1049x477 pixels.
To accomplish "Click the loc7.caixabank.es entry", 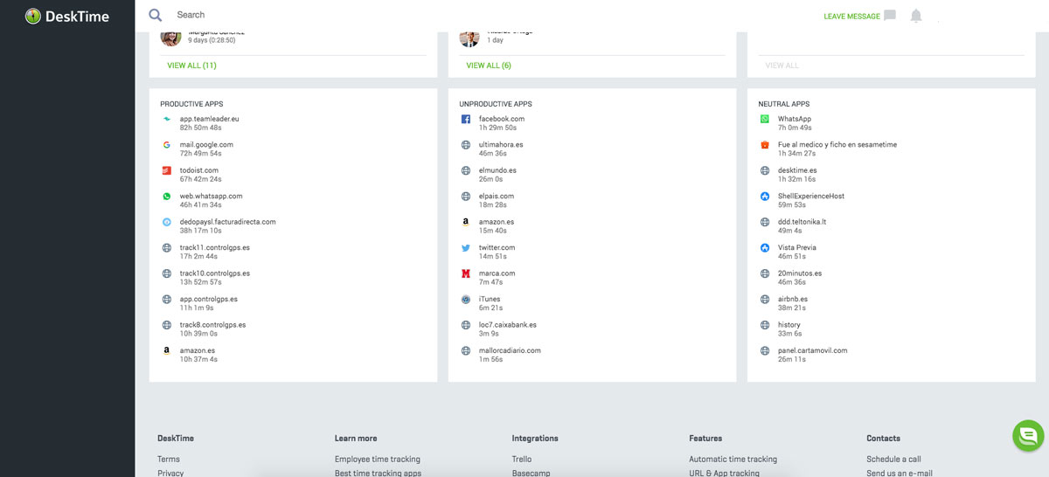I will tap(508, 325).
